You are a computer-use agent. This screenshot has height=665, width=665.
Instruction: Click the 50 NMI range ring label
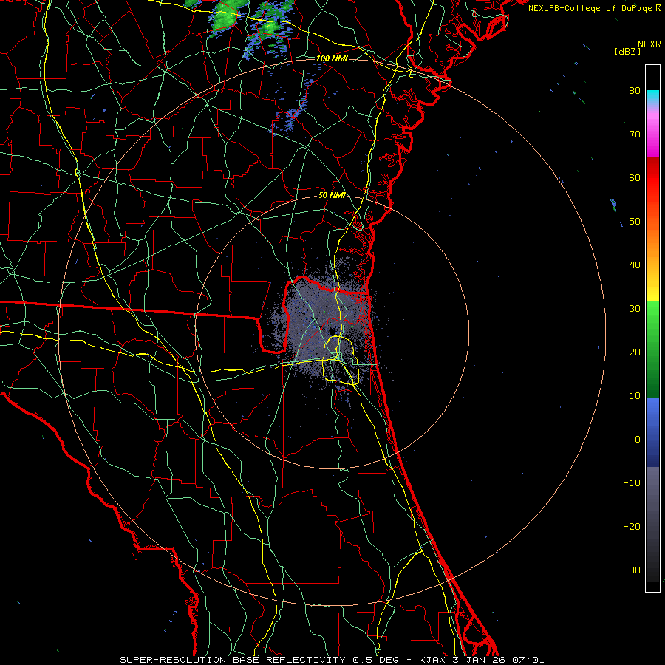(x=332, y=196)
